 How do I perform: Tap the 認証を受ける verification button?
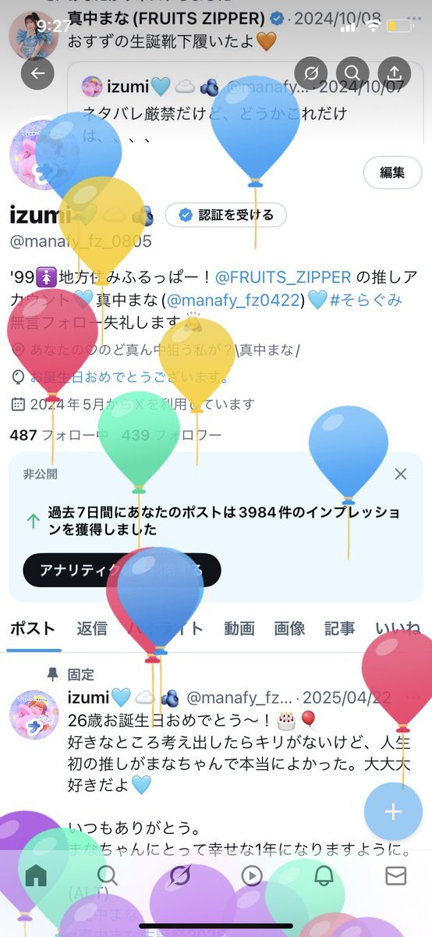pyautogui.click(x=225, y=215)
